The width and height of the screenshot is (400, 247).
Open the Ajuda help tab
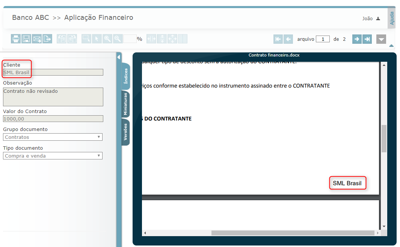coord(392,18)
